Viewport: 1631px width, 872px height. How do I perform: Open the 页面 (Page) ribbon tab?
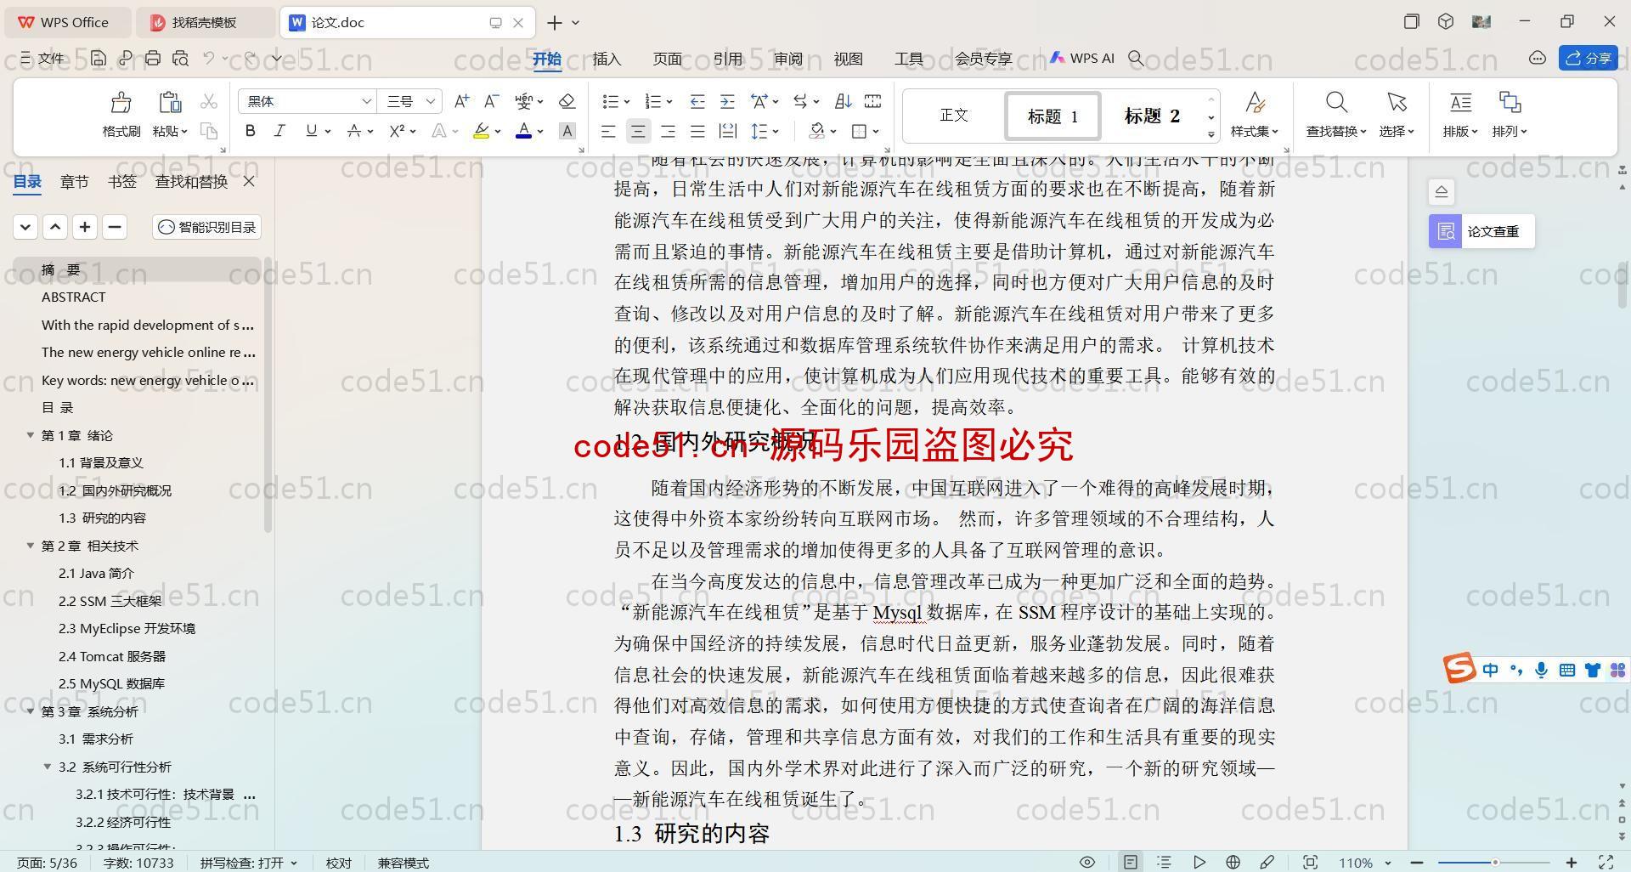(667, 58)
